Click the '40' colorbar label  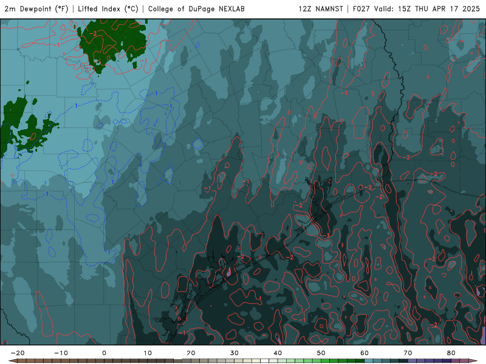[x=278, y=353]
